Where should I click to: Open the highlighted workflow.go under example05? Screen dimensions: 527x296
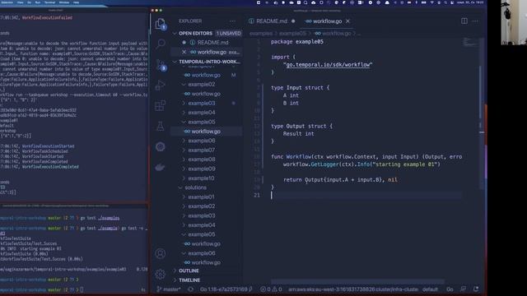coord(206,132)
